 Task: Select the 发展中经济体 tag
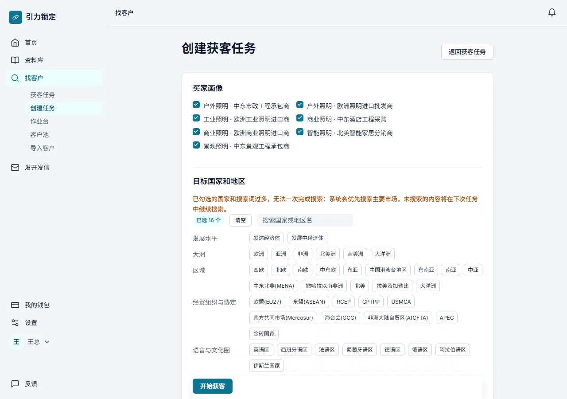click(307, 238)
